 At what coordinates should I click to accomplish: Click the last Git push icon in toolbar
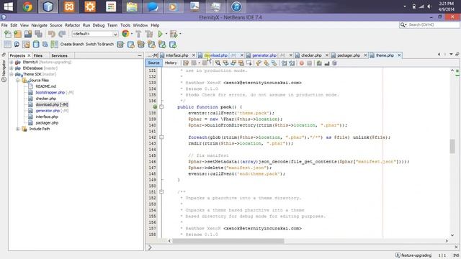pyautogui.click(x=173, y=45)
